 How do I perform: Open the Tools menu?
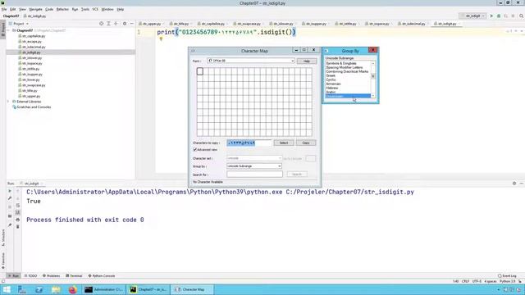click(x=85, y=9)
